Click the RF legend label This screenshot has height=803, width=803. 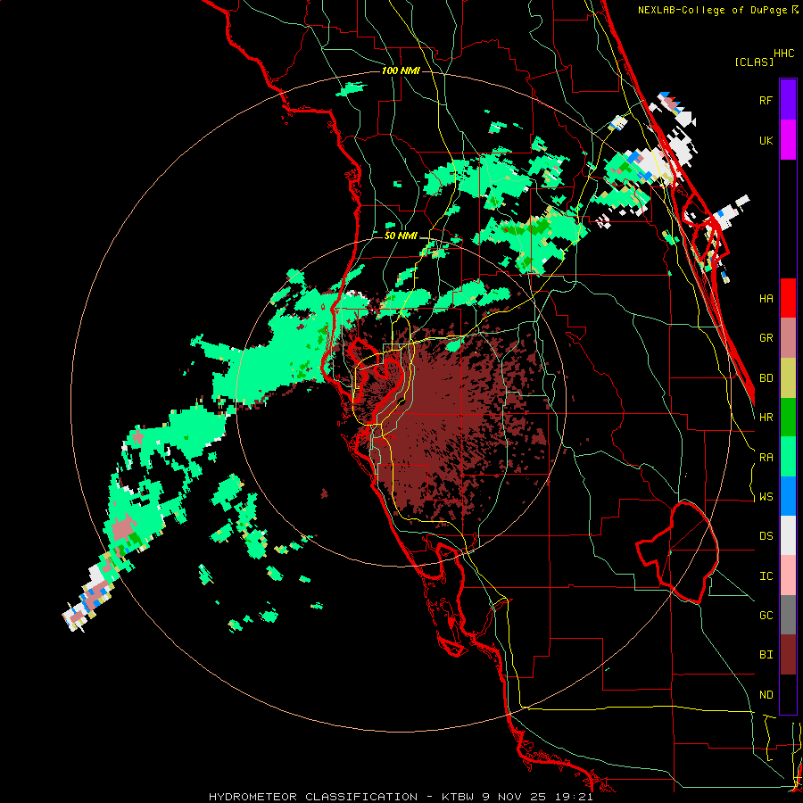click(766, 100)
